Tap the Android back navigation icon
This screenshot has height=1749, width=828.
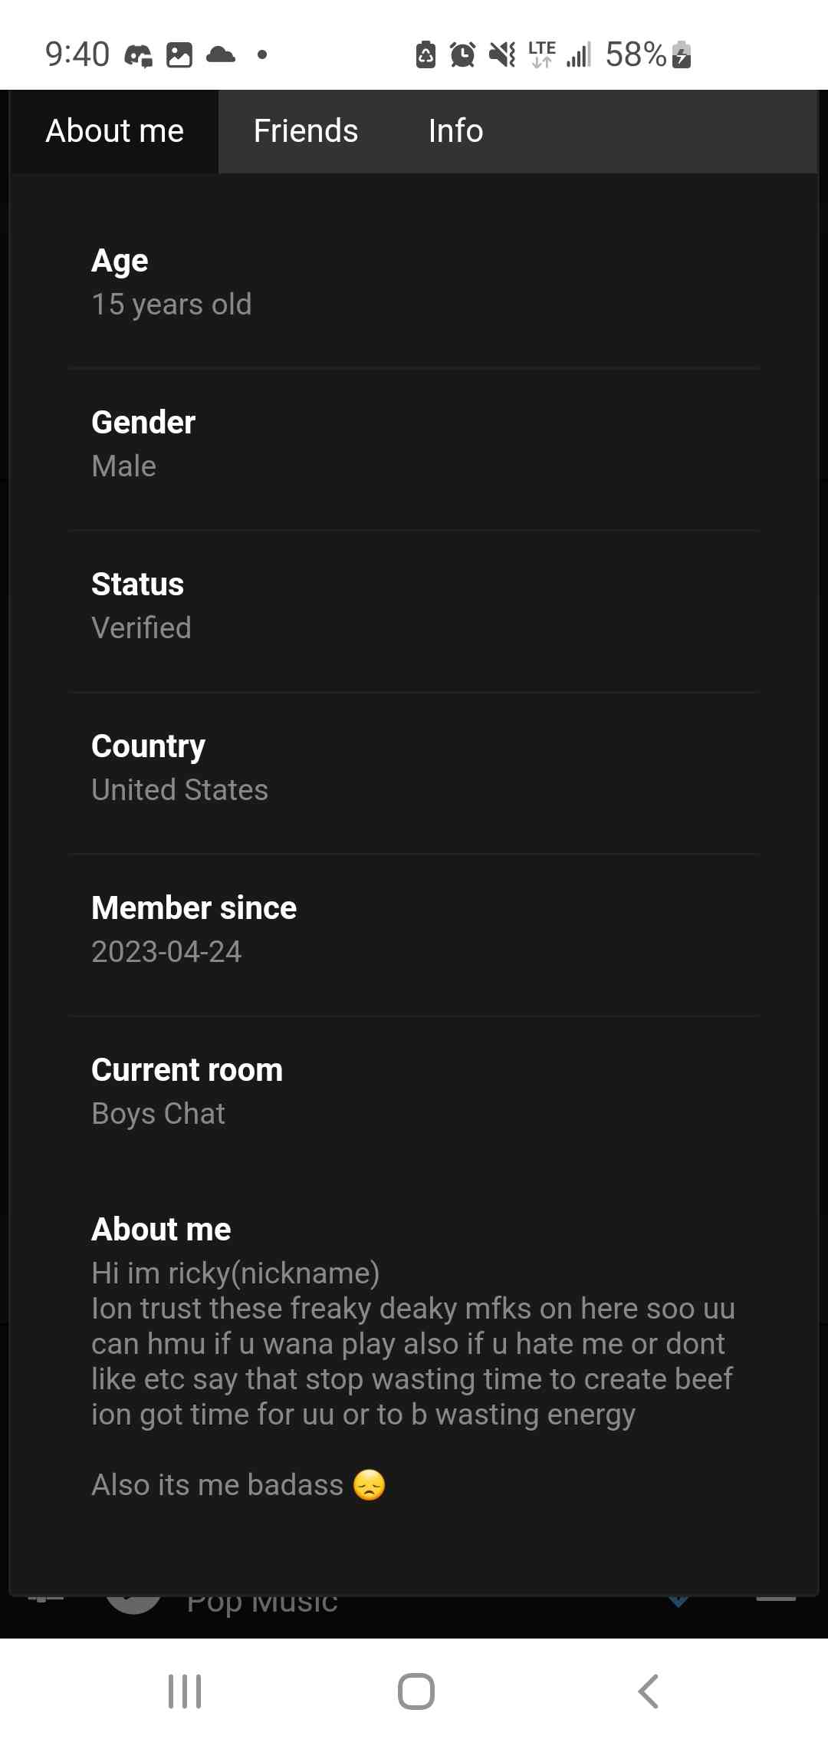[x=649, y=1691]
